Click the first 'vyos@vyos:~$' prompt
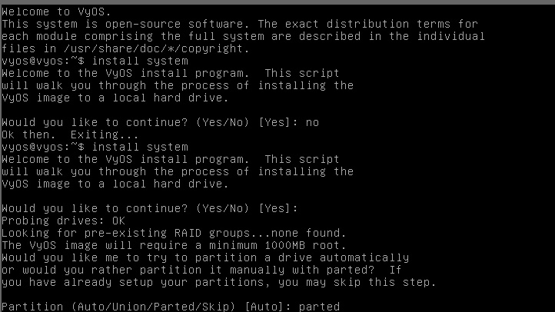Image resolution: width=555 pixels, height=312 pixels. 43,61
